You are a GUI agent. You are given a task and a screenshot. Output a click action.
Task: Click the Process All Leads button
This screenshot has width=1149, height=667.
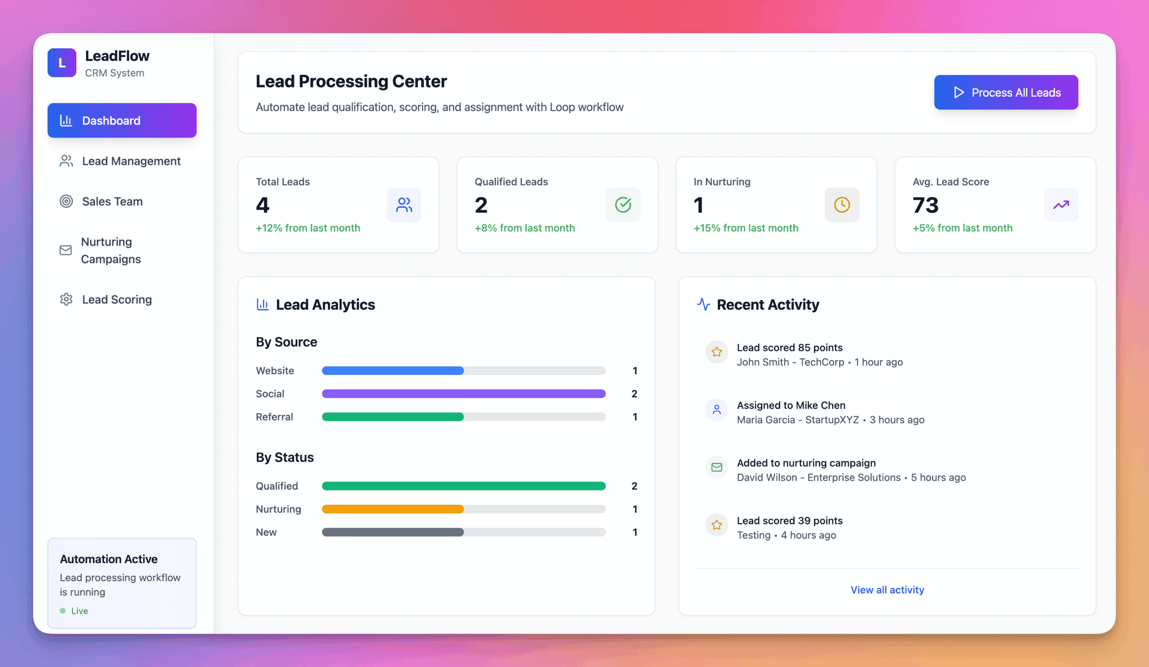1006,92
